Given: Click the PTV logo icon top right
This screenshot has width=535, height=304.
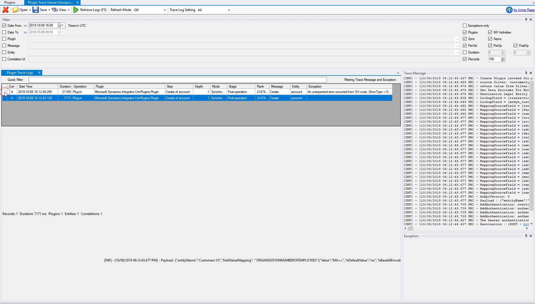Looking at the screenshot, I should (x=509, y=10).
